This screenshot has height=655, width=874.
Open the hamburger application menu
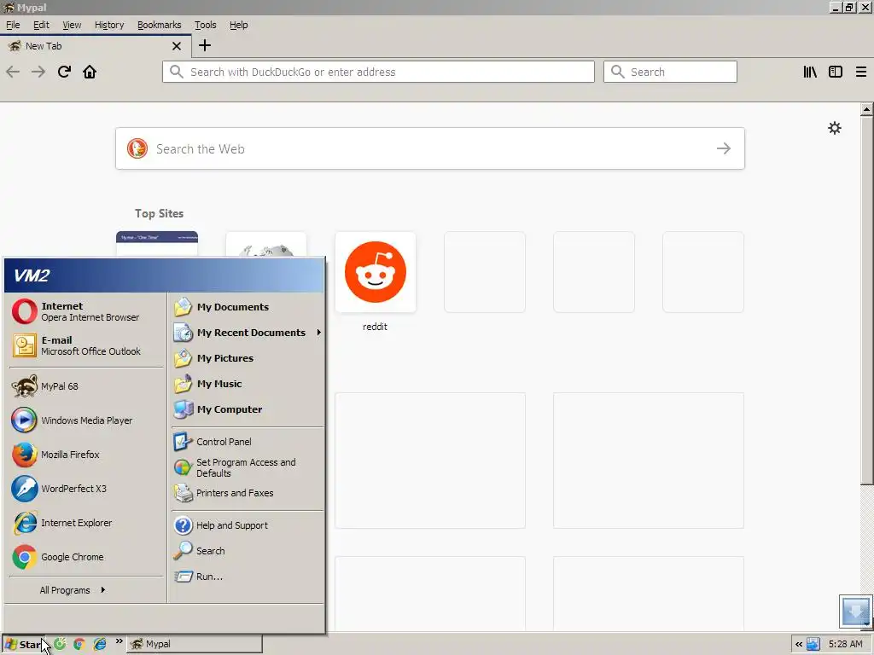tap(861, 72)
